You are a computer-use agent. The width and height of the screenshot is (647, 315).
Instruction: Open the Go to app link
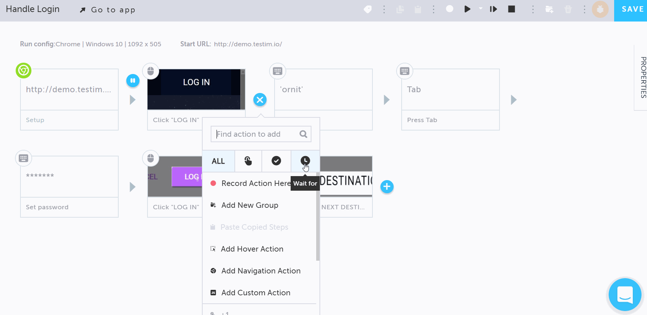tap(108, 10)
